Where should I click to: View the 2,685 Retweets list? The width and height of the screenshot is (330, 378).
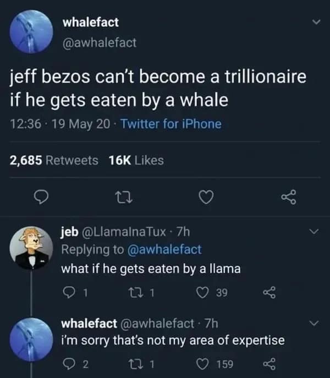[x=54, y=160]
